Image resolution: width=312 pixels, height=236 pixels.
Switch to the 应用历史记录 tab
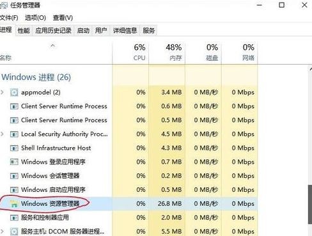tap(53, 31)
